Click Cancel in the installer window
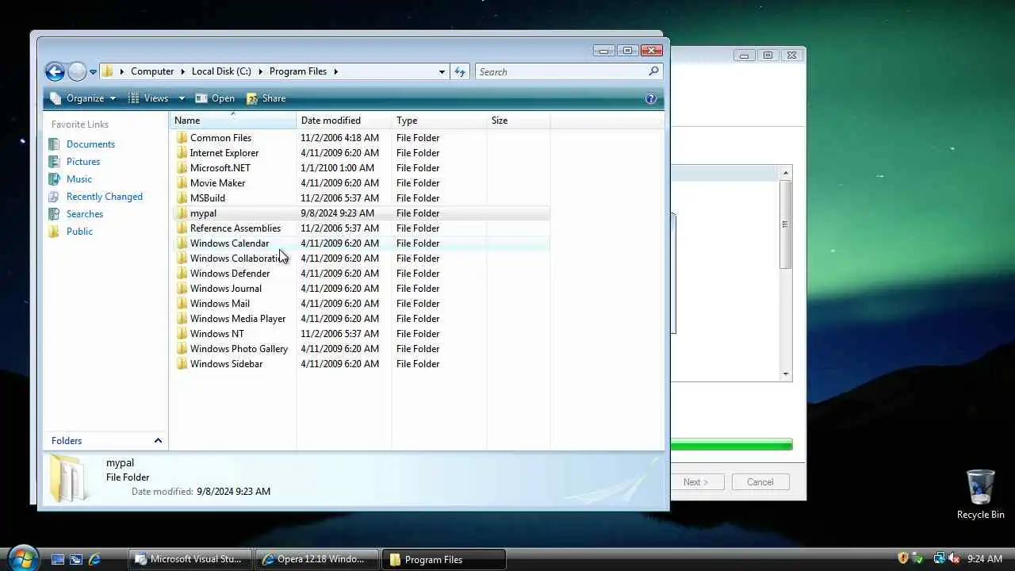Viewport: 1015px width, 571px height. pos(760,482)
